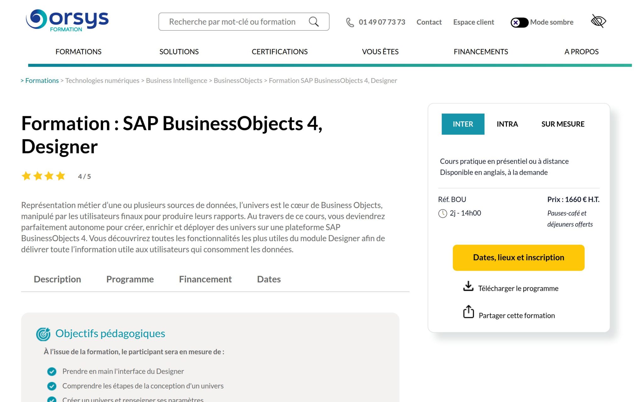Screen dimensions: 644x402
Task: Click the checkmark beside Comprendre les étapes
Action: tap(52, 386)
